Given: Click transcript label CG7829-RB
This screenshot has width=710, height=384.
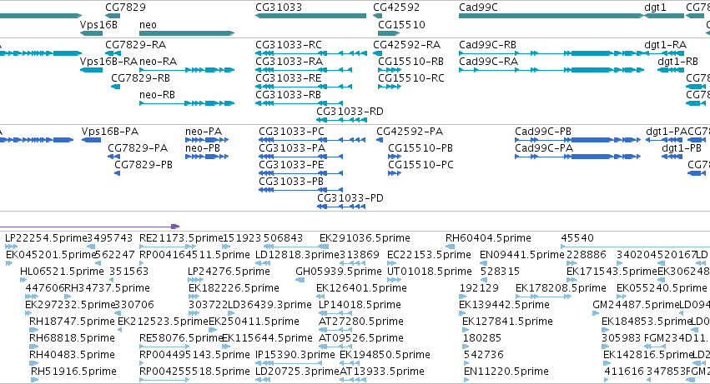Looking at the screenshot, I should [x=140, y=78].
